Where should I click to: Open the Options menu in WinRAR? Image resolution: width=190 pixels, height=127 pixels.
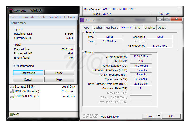tap(70, 17)
